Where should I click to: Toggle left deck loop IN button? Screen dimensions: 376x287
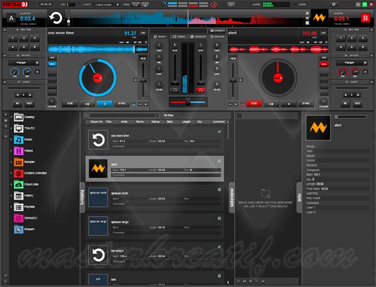(x=17, y=103)
